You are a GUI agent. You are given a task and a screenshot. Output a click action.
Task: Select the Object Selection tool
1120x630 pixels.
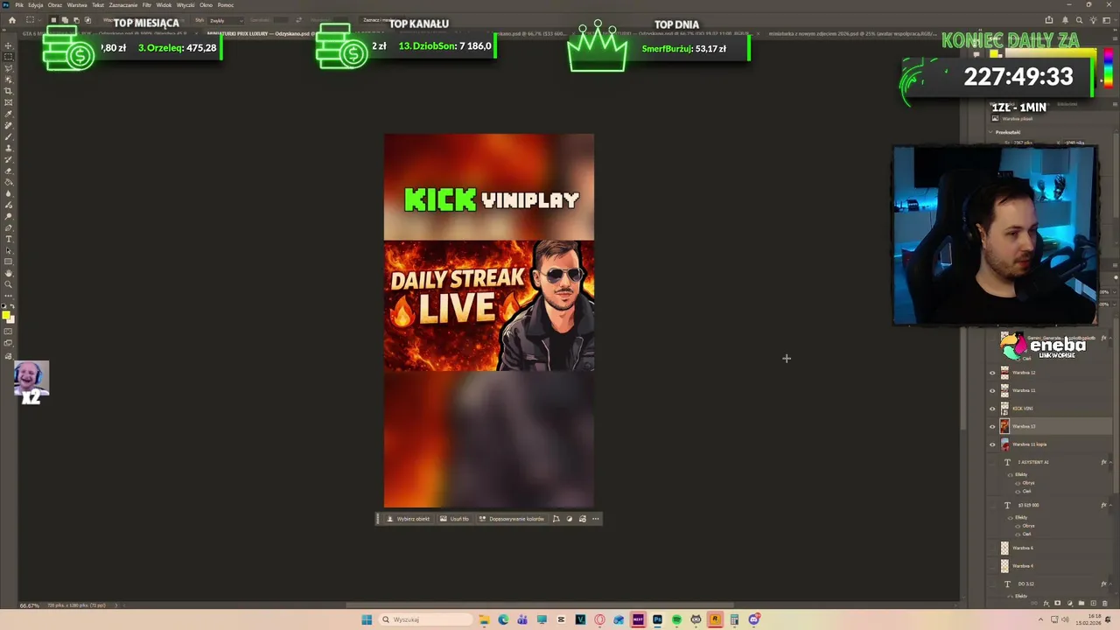(x=9, y=80)
